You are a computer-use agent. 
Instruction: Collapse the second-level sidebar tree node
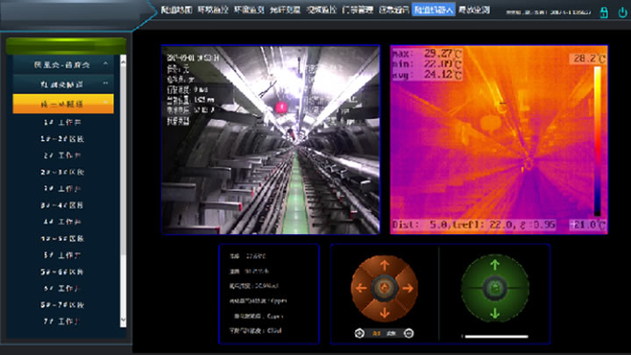pyautogui.click(x=106, y=84)
